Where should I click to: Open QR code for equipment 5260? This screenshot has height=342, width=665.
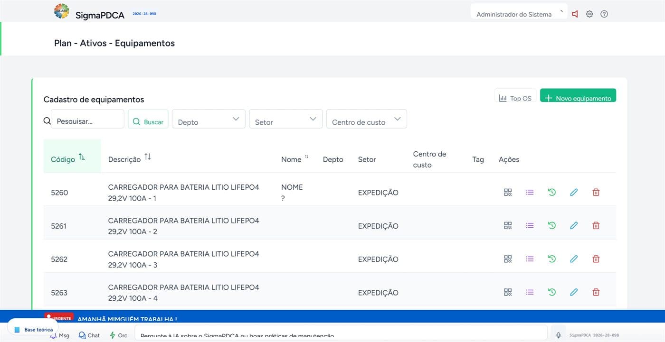coord(508,192)
